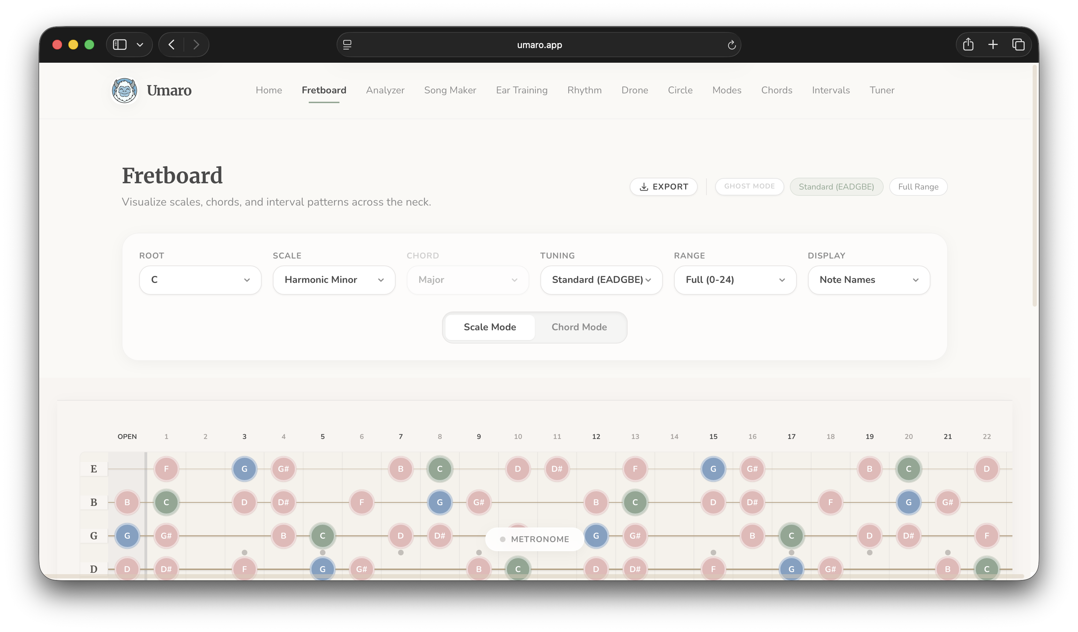Click the browser back arrow
This screenshot has height=632, width=1078.
(172, 45)
